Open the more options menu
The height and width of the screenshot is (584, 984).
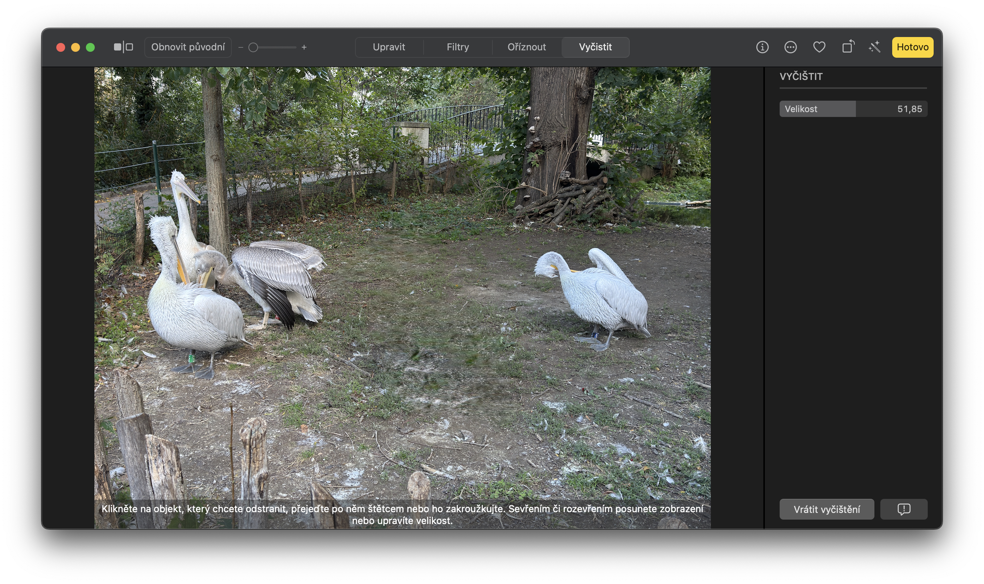tap(790, 47)
